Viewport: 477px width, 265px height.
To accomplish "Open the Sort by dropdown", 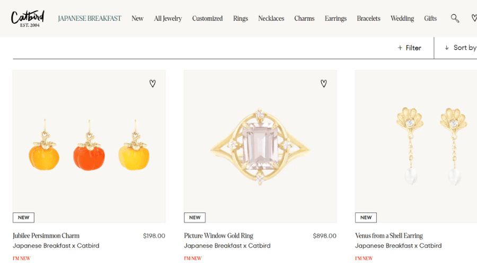I will coord(461,48).
